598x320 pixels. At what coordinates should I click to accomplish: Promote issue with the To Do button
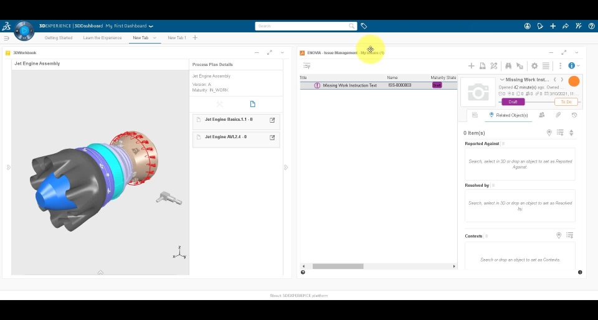[566, 101]
